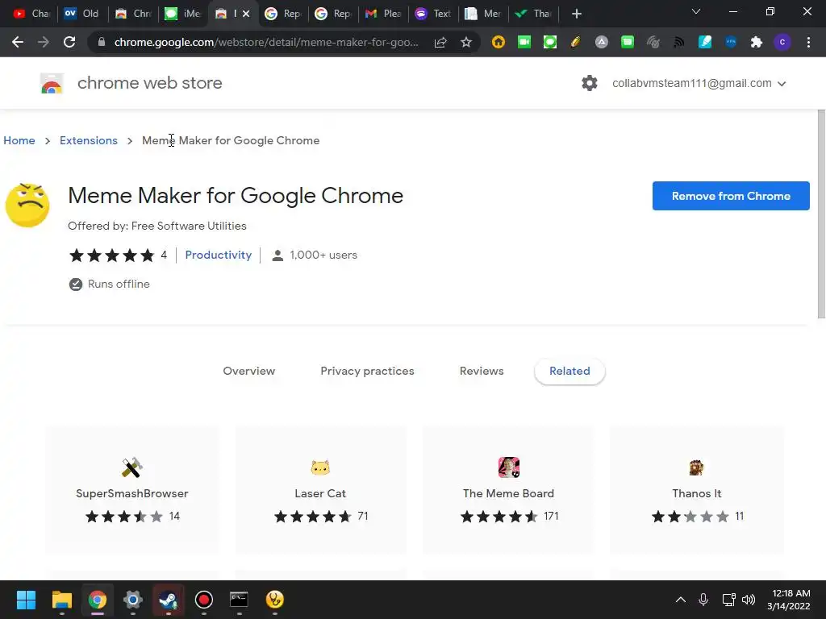Open the VPN extension icon
This screenshot has width=826, height=619.
tap(730, 42)
